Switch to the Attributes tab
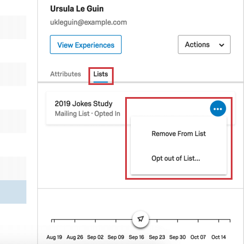The width and height of the screenshot is (244, 244). point(65,74)
